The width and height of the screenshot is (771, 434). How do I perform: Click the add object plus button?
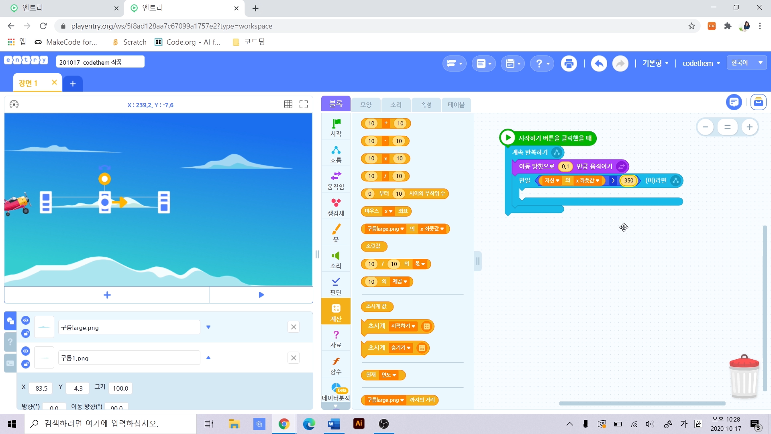107,295
